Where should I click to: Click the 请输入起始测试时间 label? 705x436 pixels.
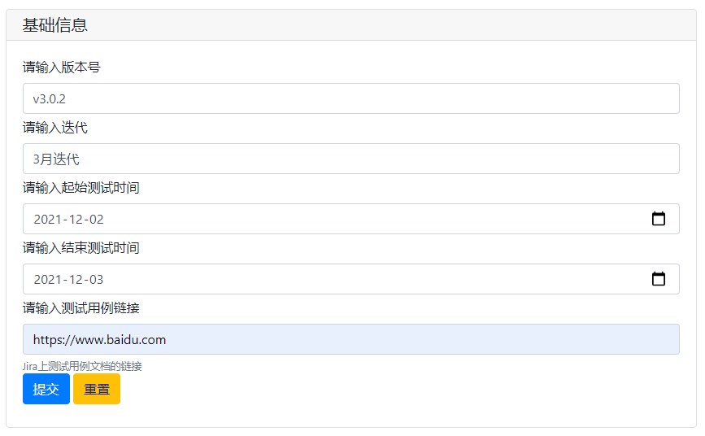(81, 187)
